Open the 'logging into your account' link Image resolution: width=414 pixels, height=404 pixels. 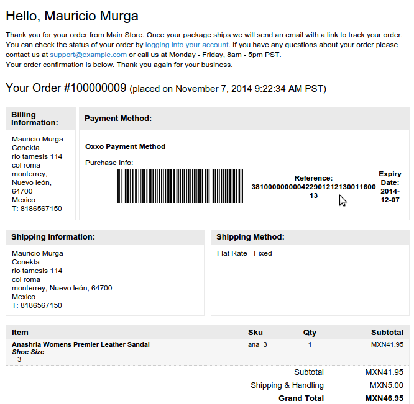point(186,45)
